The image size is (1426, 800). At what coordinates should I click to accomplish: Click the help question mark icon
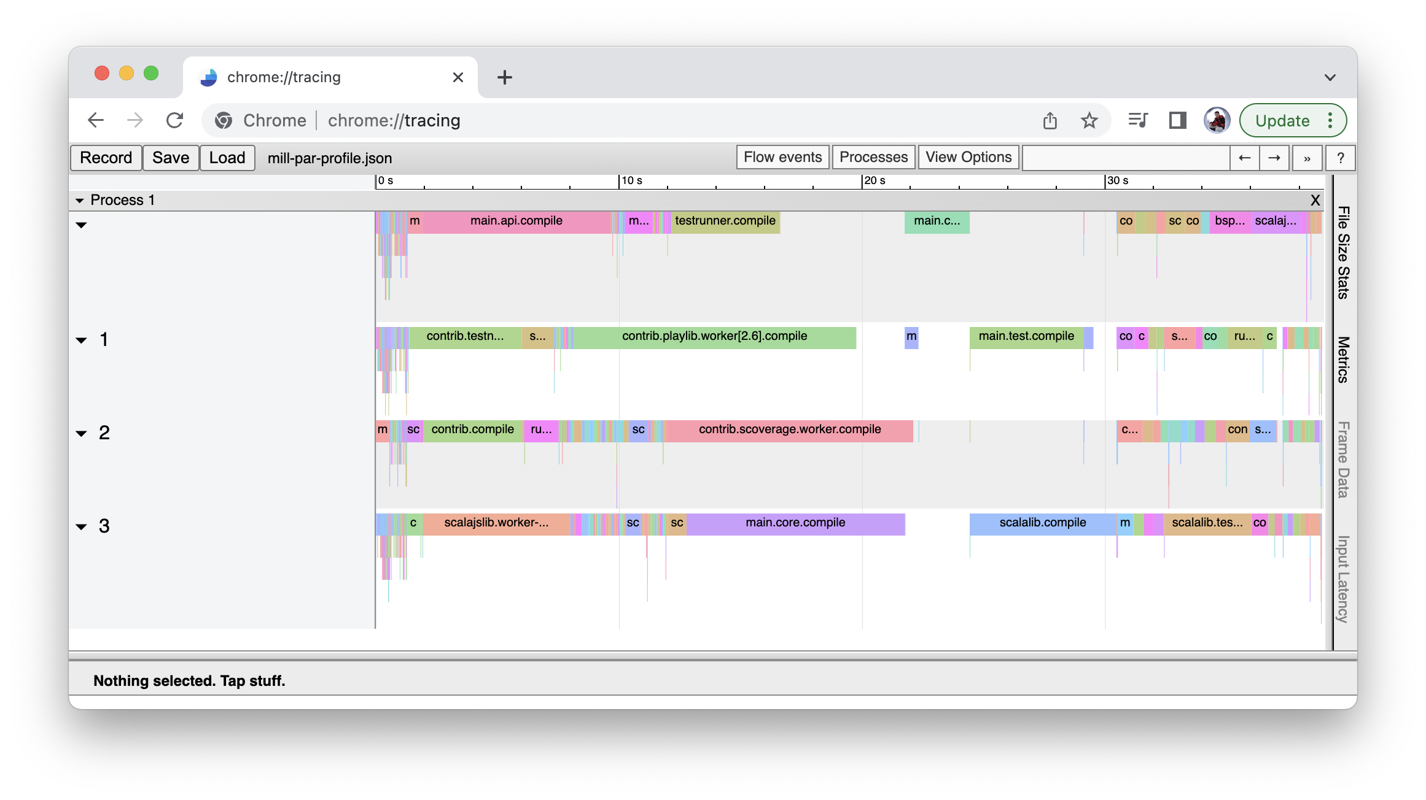(x=1341, y=156)
